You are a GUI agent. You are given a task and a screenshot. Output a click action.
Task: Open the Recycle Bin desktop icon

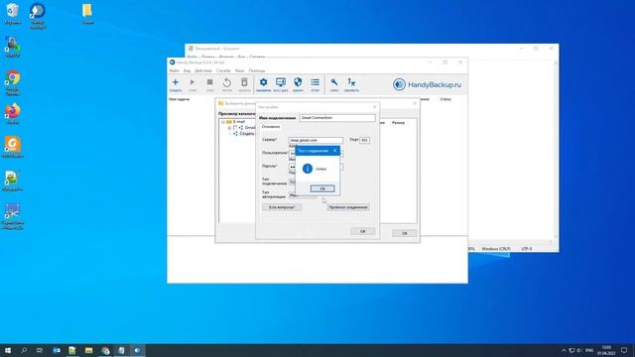pyautogui.click(x=13, y=14)
